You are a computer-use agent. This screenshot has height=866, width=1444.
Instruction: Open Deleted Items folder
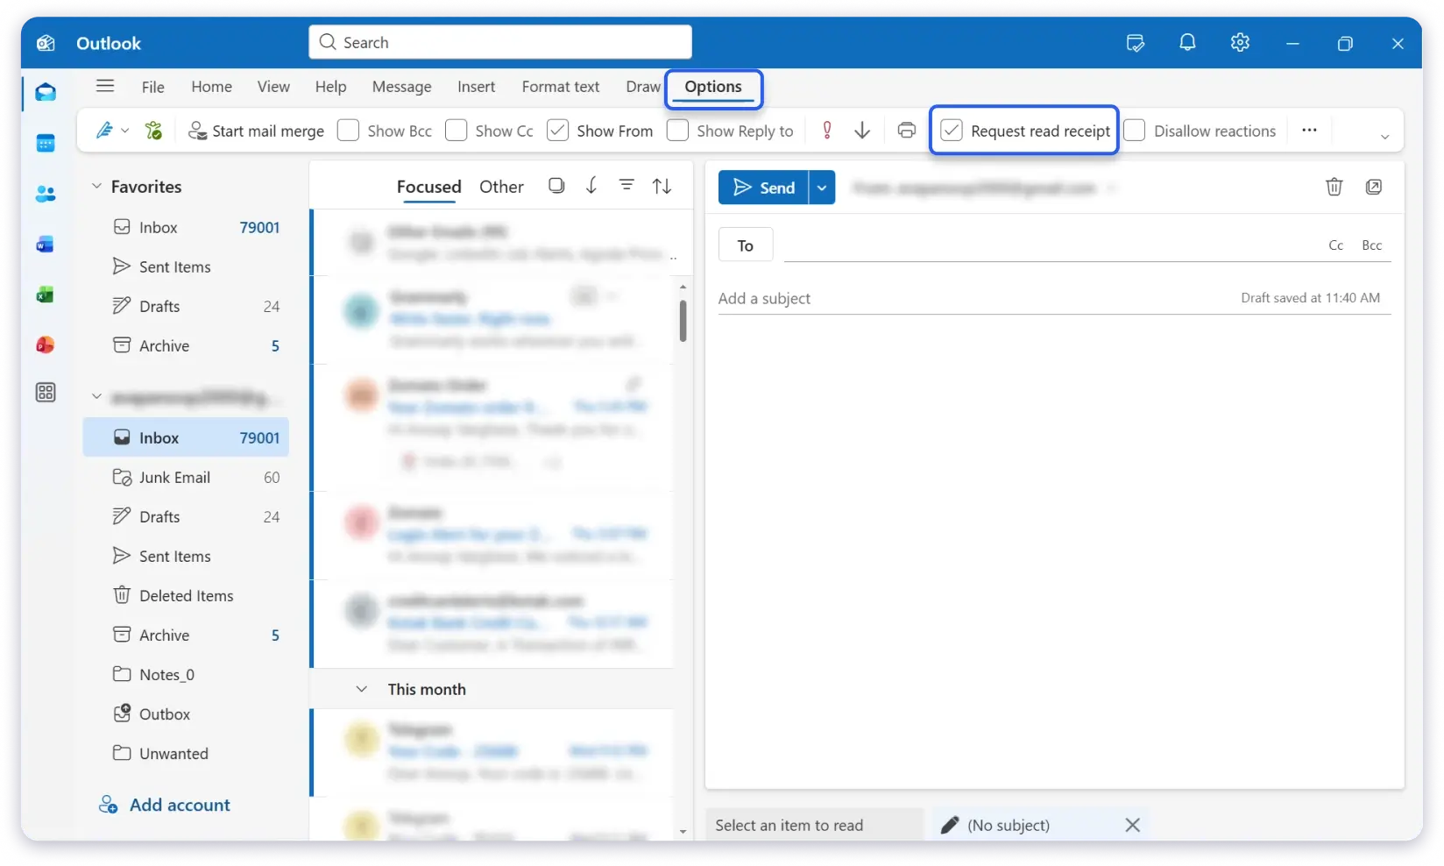click(x=186, y=595)
